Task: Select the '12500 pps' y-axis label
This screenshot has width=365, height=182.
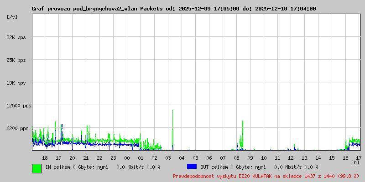Action: click(x=19, y=106)
